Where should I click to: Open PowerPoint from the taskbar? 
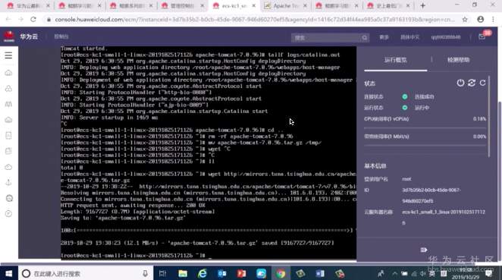coord(241,274)
